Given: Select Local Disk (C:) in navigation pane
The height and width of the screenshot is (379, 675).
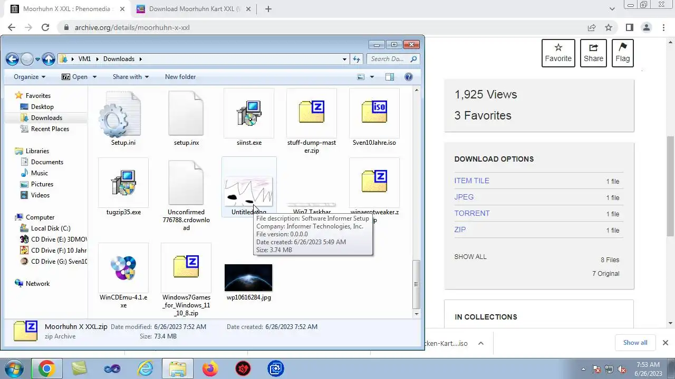Looking at the screenshot, I should (51, 228).
